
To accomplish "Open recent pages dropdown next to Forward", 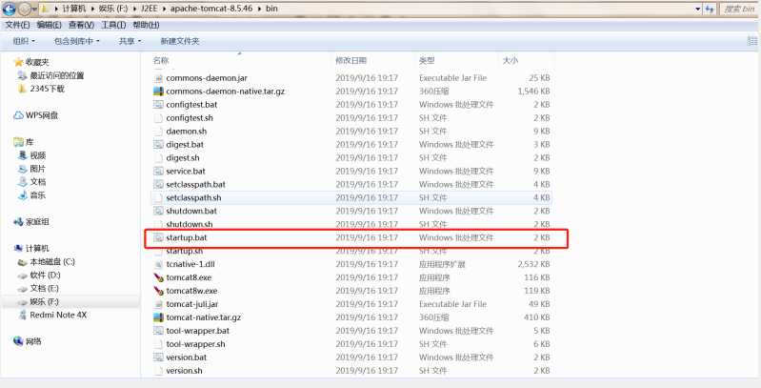I will 34,9.
